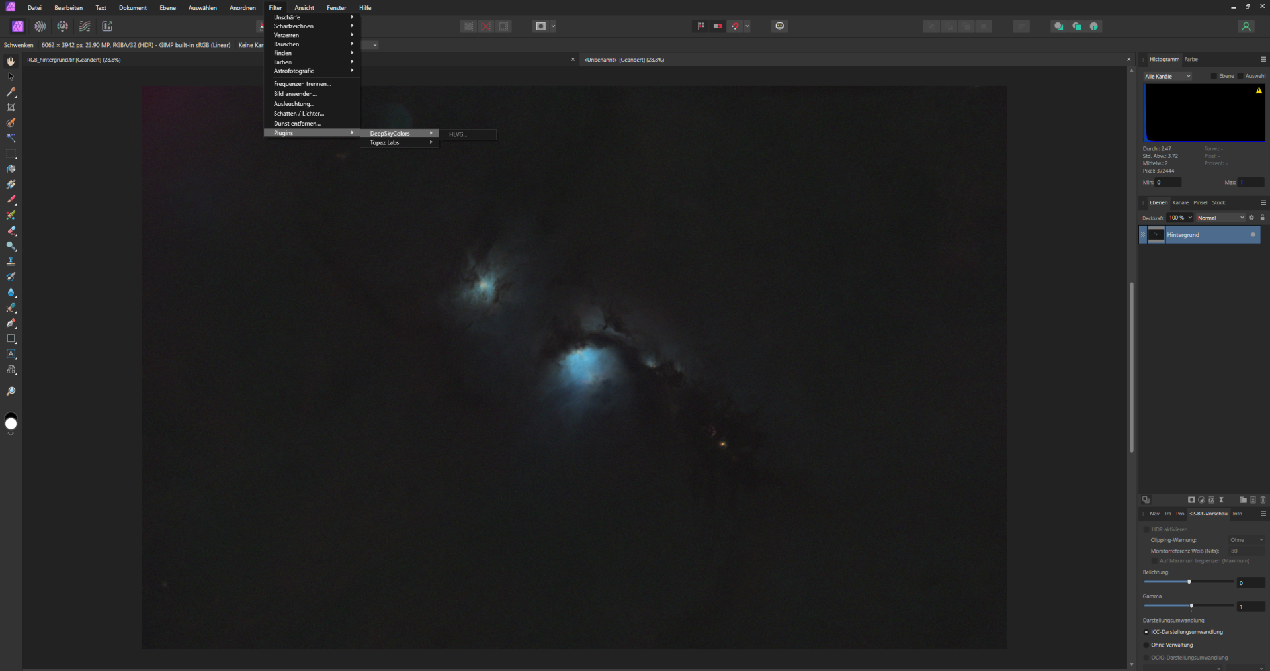Open the Assistant options icon
Screen dimensions: 1270x671
[x=780, y=26]
